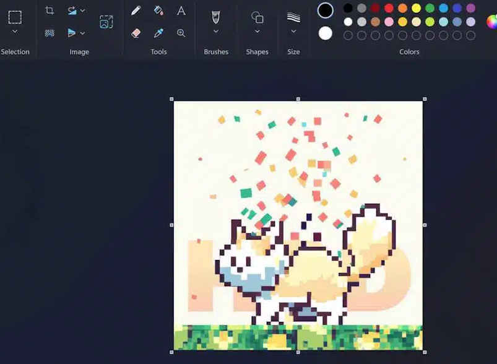497x364 pixels.
Task: Expand the Size dropdown chevron
Action: coord(293,32)
